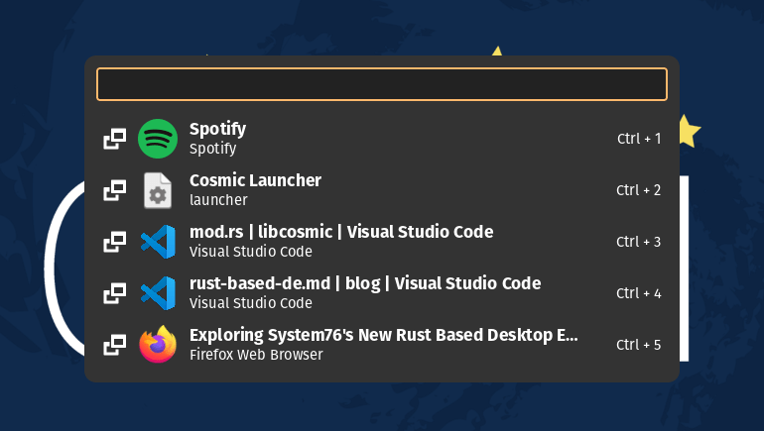This screenshot has height=431, width=764.
Task: Switch to the Spotify window title
Action: pos(217,129)
